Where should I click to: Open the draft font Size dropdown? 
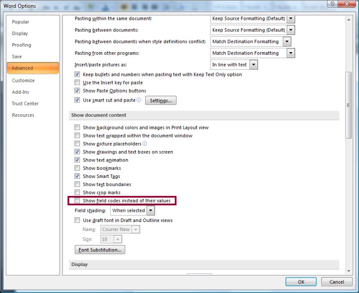(118, 239)
